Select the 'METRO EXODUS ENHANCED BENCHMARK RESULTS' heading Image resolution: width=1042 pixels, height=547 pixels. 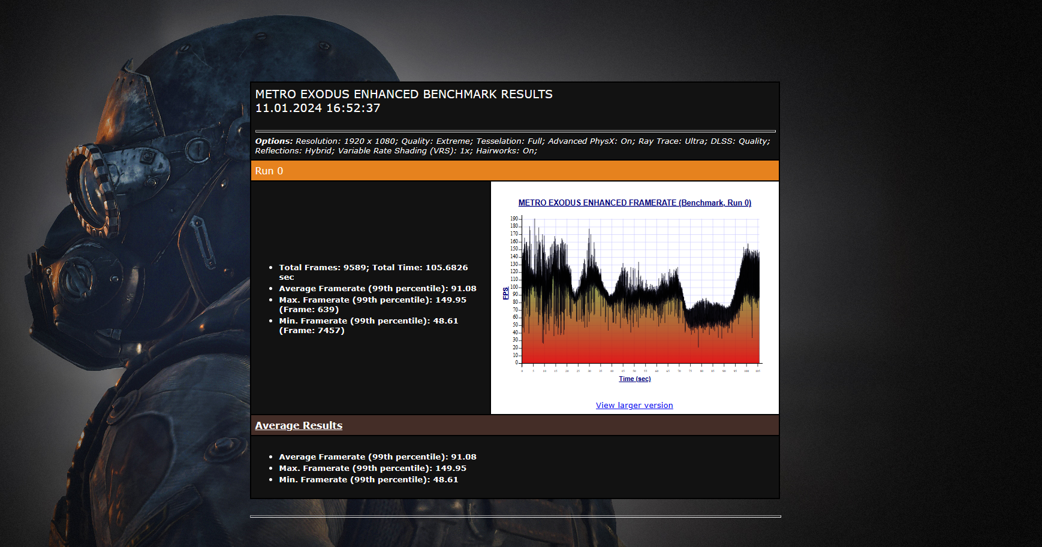(x=404, y=94)
